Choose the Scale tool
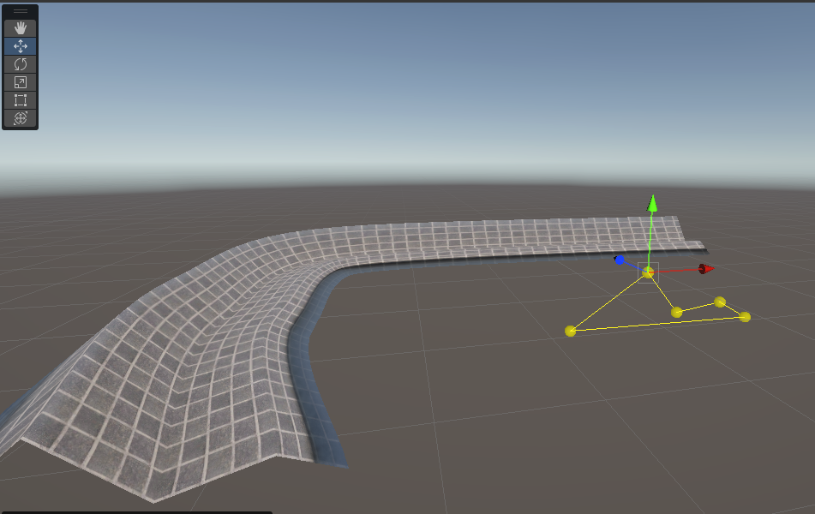 coord(21,82)
